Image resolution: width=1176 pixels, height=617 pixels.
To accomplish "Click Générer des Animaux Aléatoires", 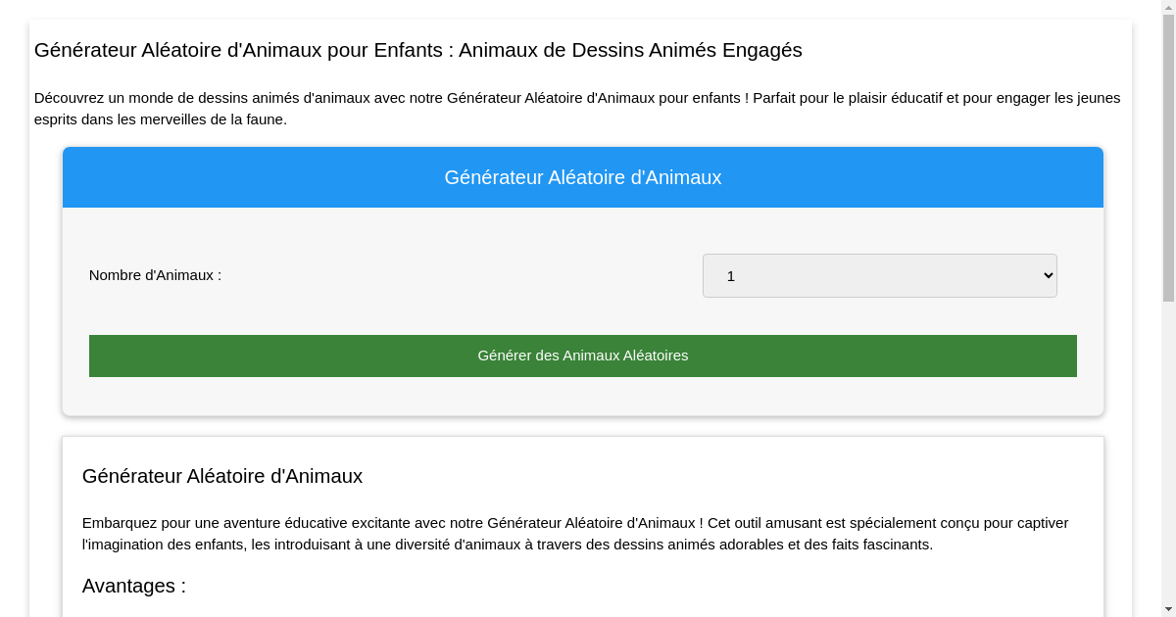I will tap(583, 356).
